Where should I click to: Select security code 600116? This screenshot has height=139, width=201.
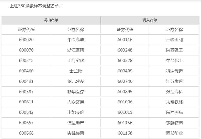coord(125,40)
